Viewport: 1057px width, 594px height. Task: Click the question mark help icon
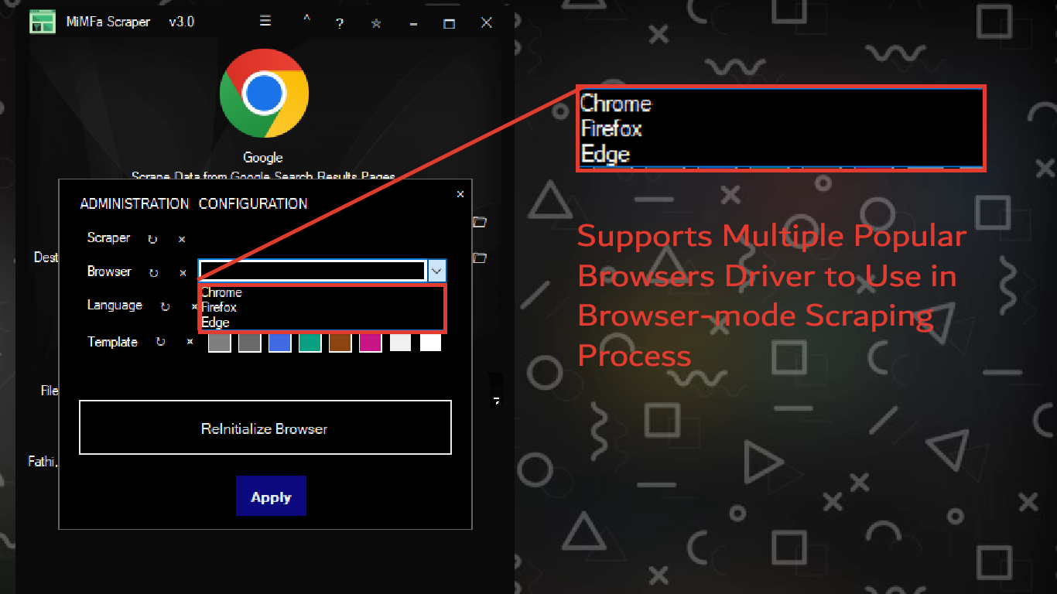[x=339, y=23]
